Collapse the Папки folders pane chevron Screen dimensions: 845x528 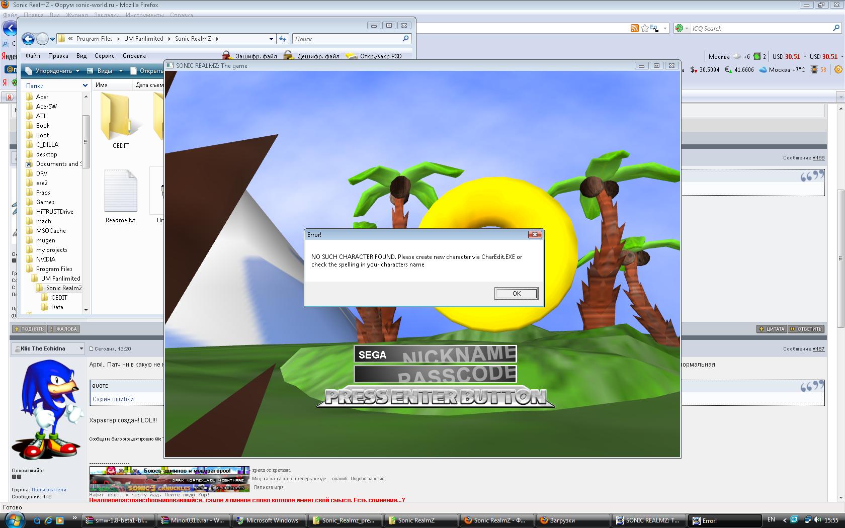click(84, 86)
